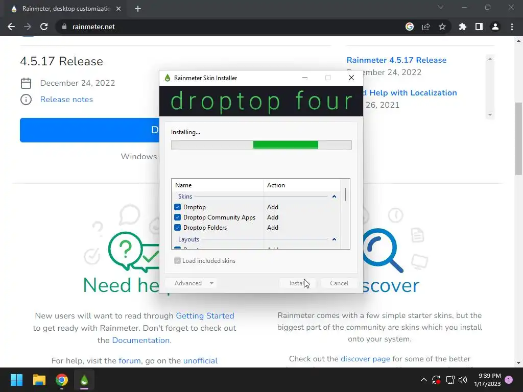This screenshot has width=523, height=392.
Task: Open the forum link
Action: pyautogui.click(x=129, y=361)
